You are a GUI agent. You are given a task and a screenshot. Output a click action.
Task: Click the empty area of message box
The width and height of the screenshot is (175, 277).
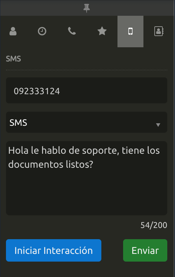tap(87, 193)
